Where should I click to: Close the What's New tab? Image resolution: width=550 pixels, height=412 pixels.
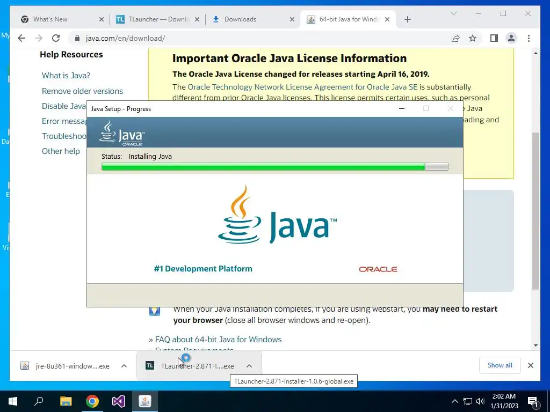tap(102, 19)
